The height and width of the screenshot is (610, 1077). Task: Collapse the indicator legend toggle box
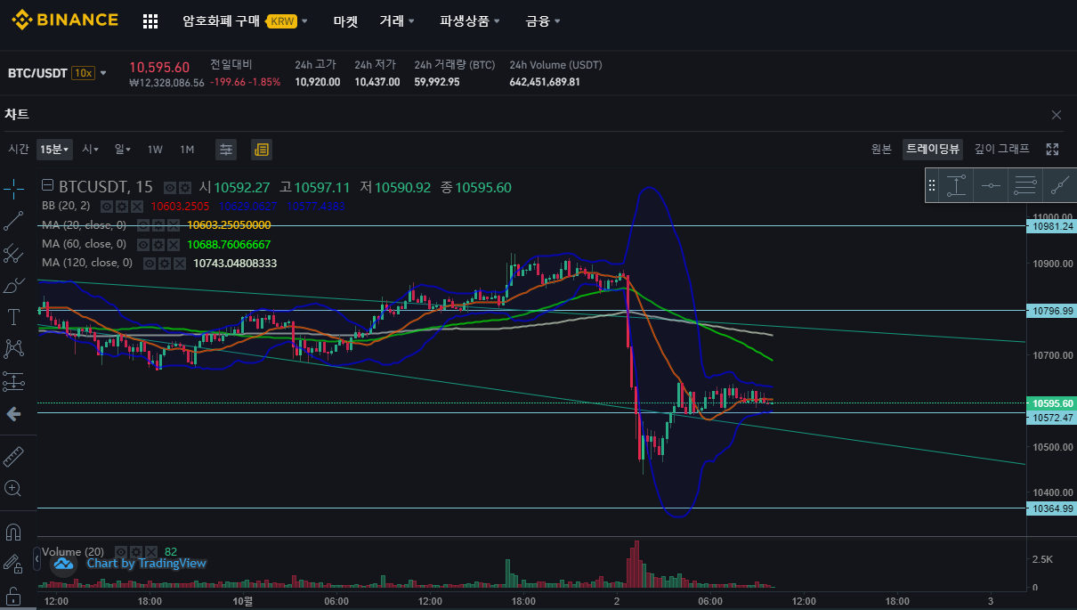pos(48,186)
